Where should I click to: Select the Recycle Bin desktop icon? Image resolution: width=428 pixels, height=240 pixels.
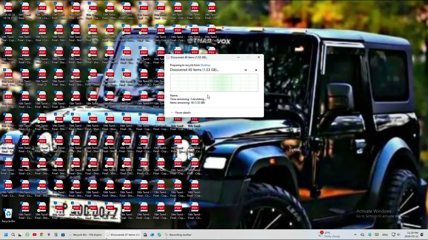click(8, 216)
